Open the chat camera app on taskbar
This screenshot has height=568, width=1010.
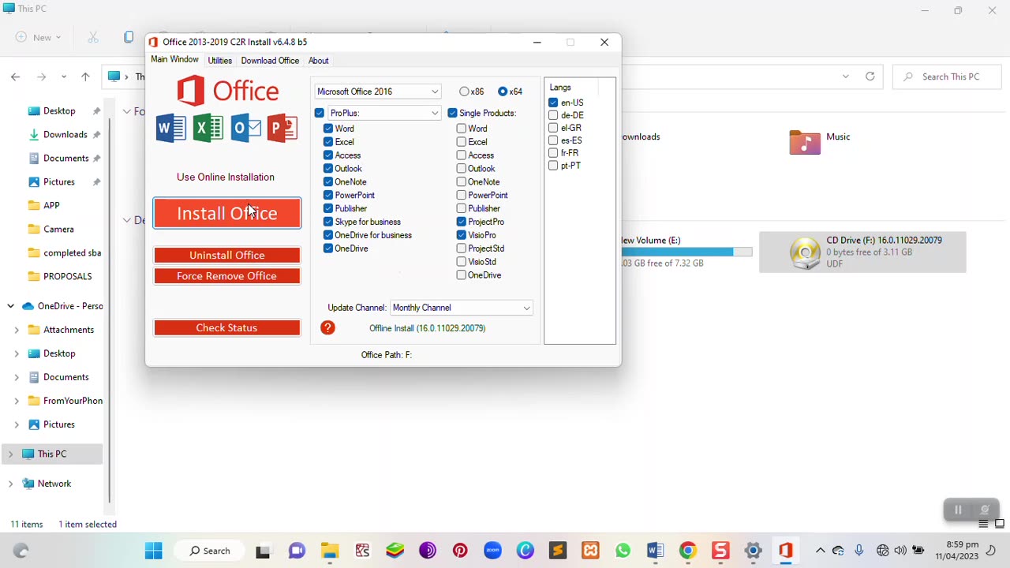tap(297, 551)
